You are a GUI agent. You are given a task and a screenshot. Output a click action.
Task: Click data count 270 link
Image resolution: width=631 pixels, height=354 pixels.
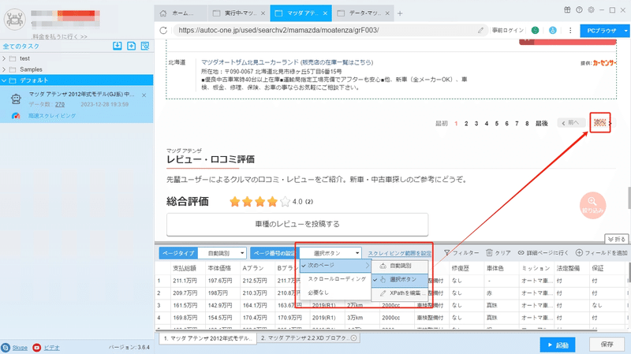(x=60, y=105)
